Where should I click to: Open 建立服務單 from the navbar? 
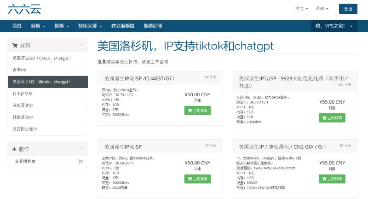(x=123, y=26)
